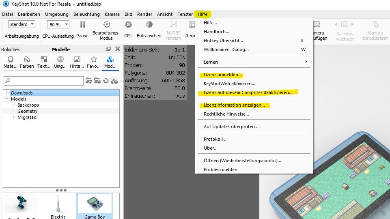Open Bild menu
Viewport: 390px width, 219px height.
(128, 14)
